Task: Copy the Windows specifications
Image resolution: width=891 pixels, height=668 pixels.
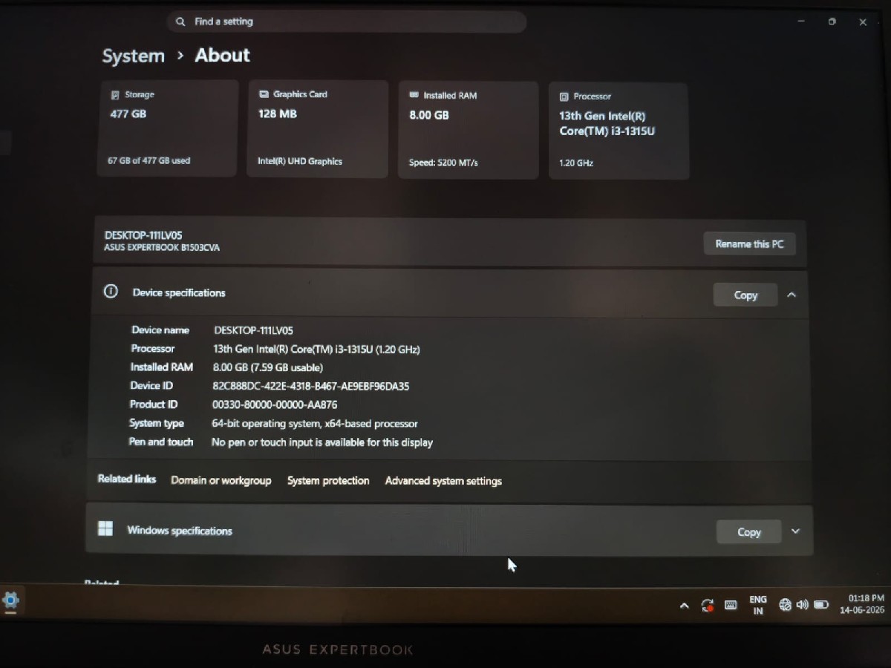Action: (748, 531)
